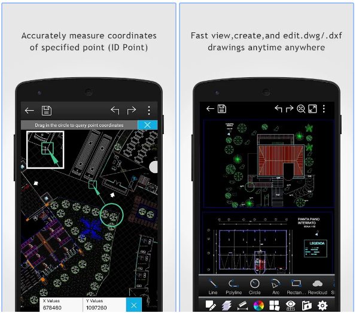This screenshot has width=356, height=313.
Task: Toggle fullscreen expand icon
Action: point(312,109)
